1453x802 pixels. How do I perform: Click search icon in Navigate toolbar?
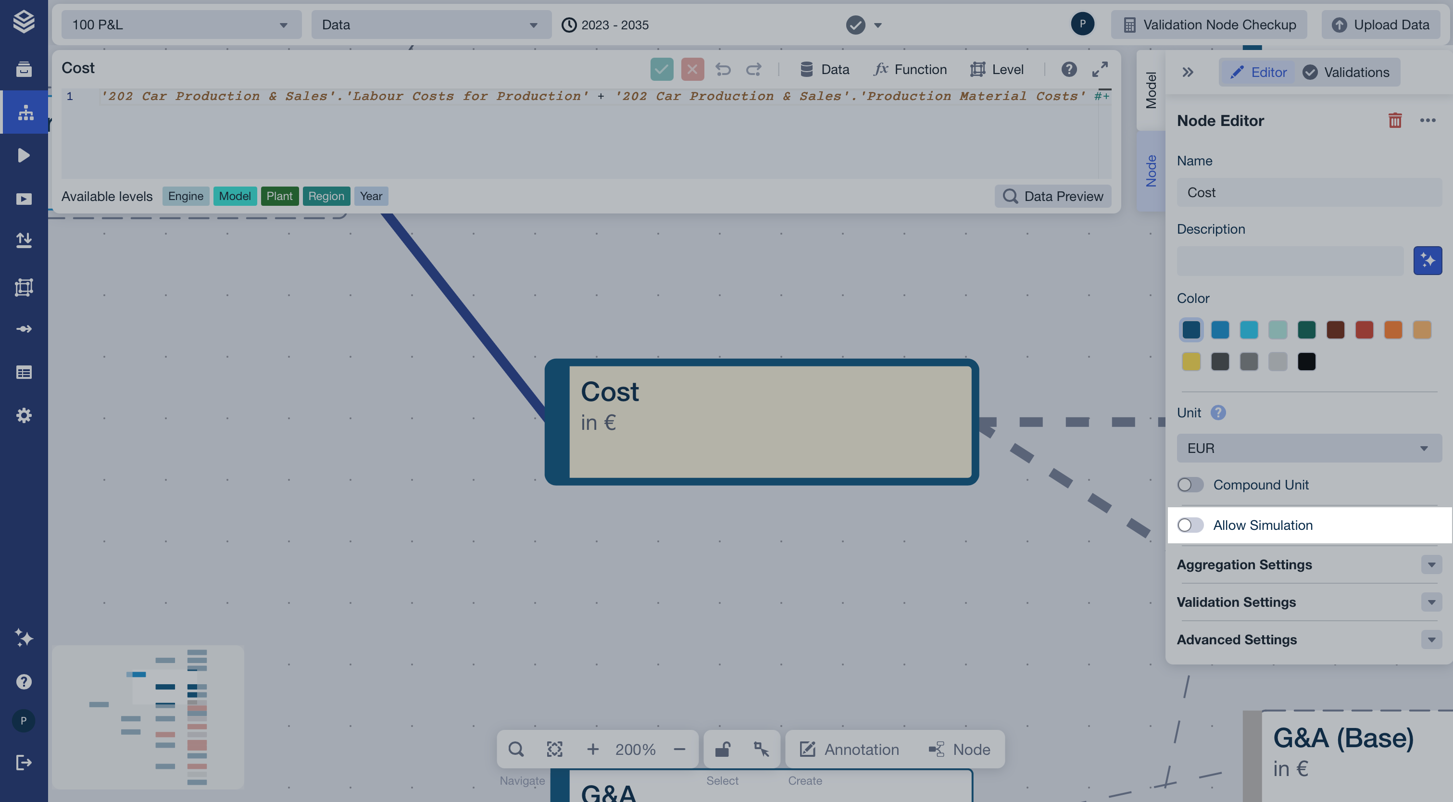click(515, 749)
